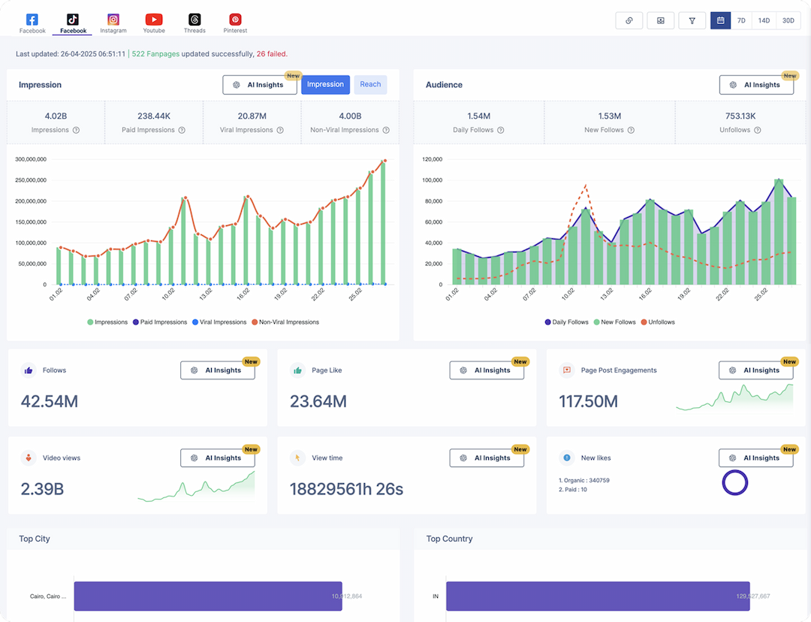Click the IN bar in Top Country chart
This screenshot has height=622, width=811.
pos(598,596)
